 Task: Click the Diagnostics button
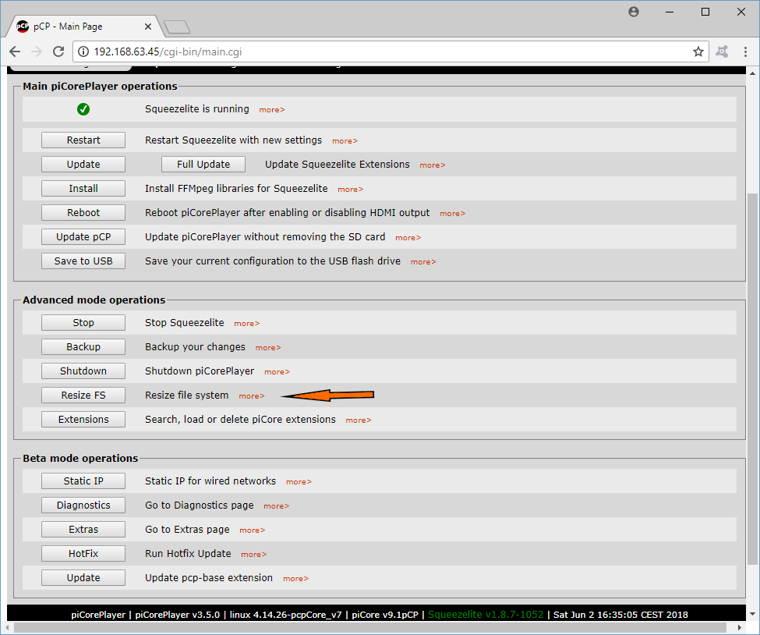pyautogui.click(x=83, y=506)
